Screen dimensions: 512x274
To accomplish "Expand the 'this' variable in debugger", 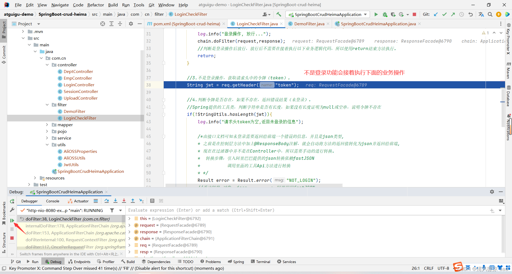I will pos(129,218).
